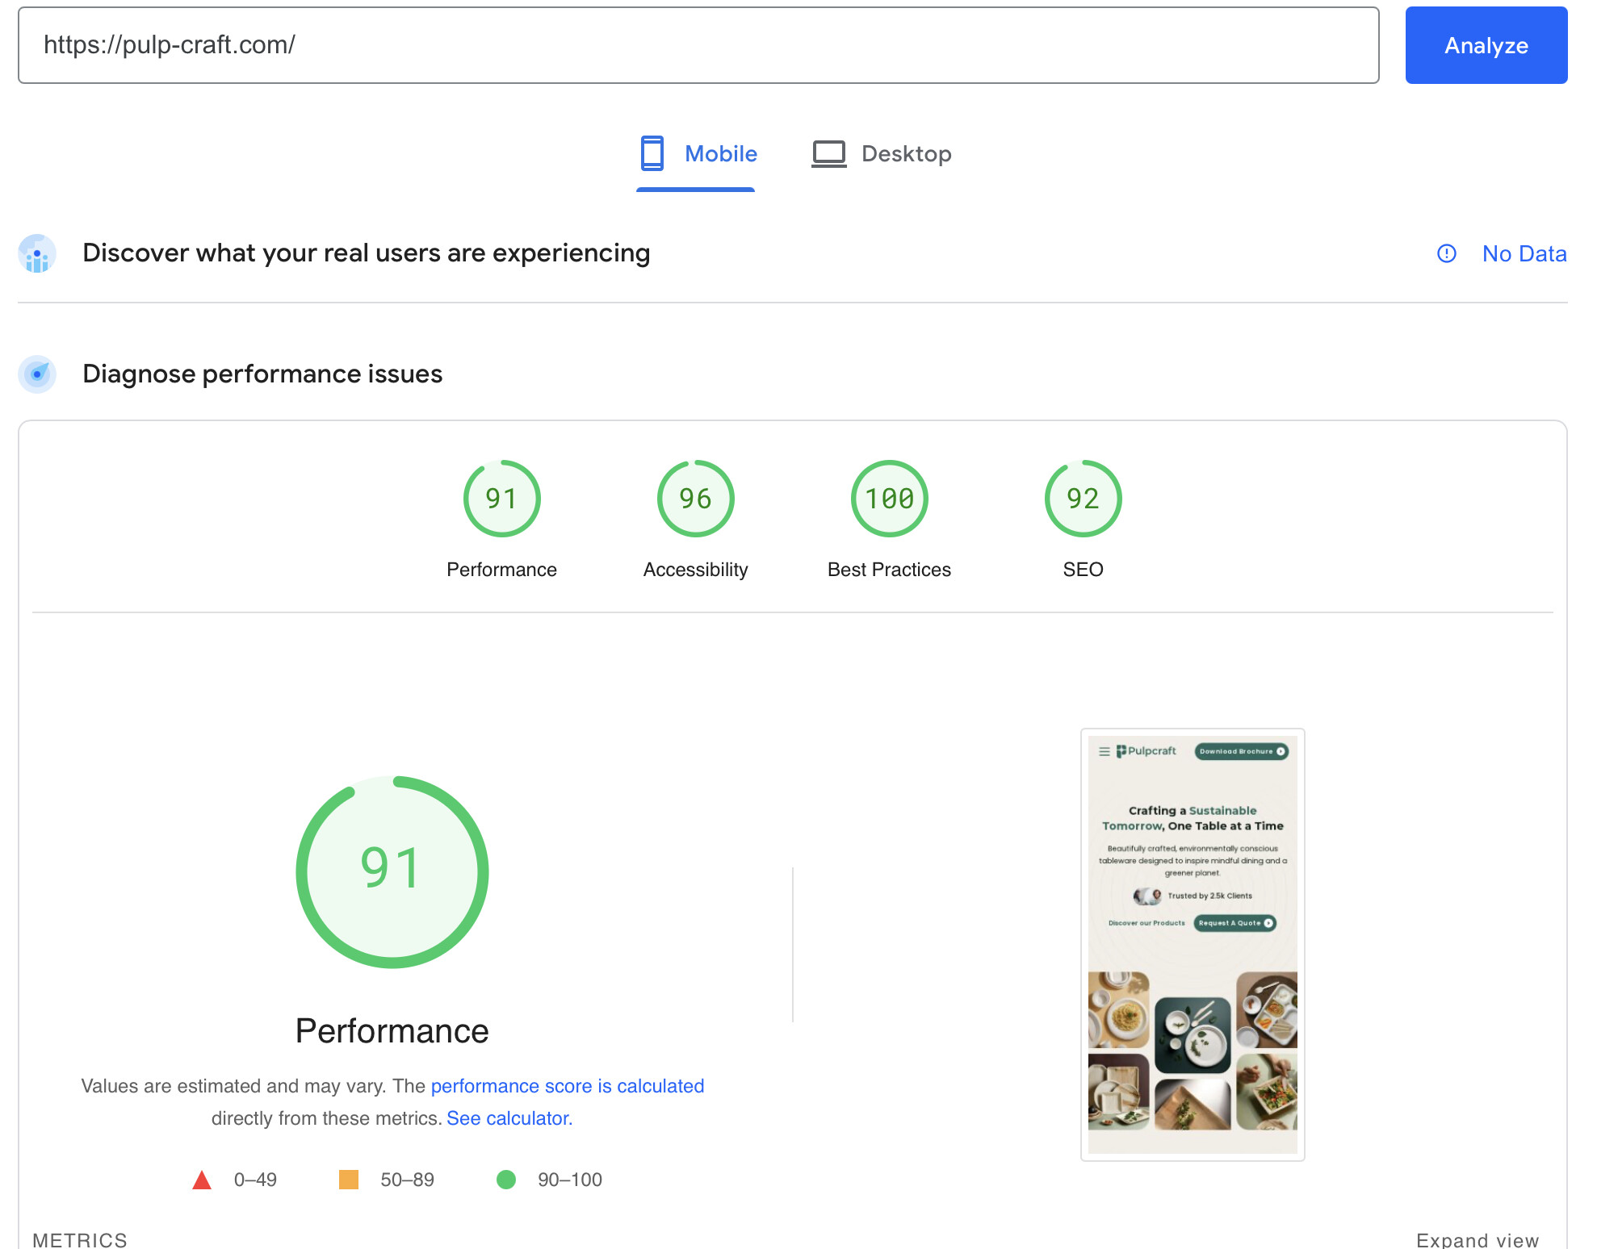This screenshot has width=1618, height=1249.
Task: Switch to the Desktop tab
Action: click(x=882, y=154)
